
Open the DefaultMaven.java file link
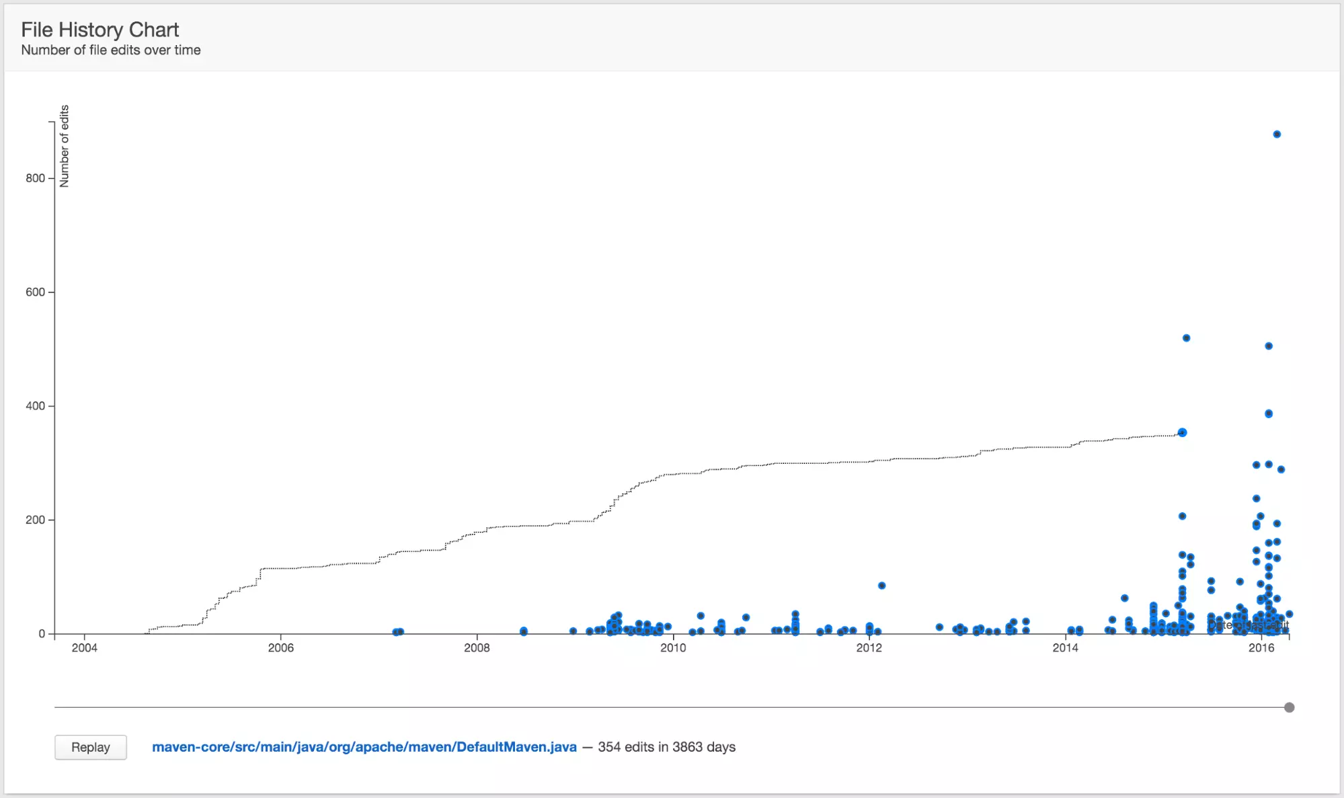364,747
